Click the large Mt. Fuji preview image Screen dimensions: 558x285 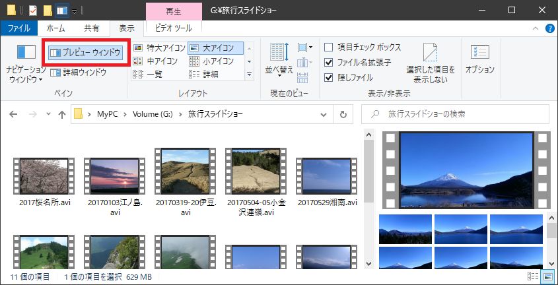(x=467, y=169)
